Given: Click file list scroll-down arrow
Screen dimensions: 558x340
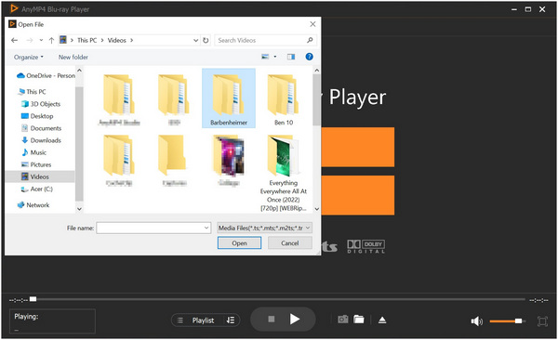Looking at the screenshot, I should pos(317,209).
